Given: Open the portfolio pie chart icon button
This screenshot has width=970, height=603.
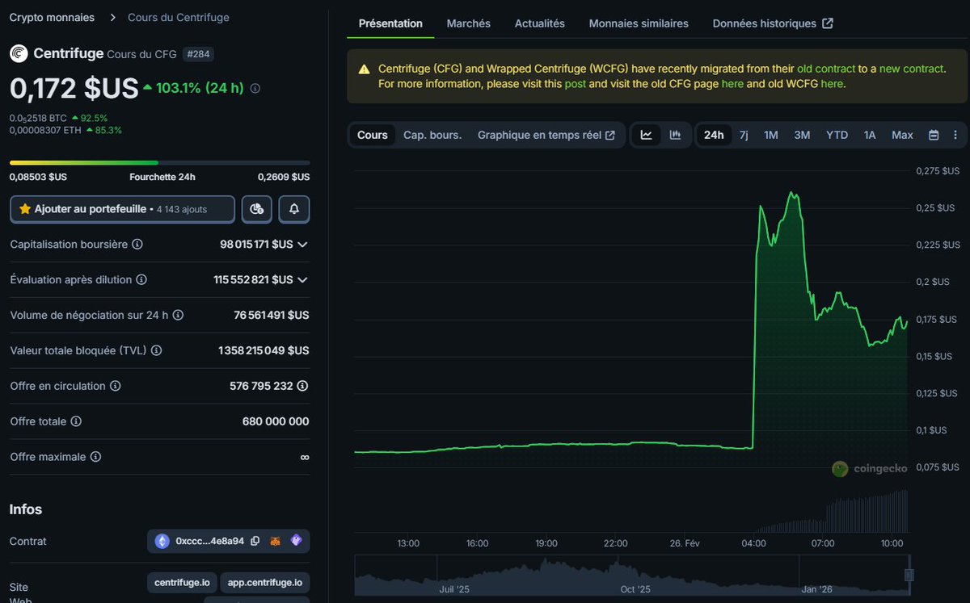Looking at the screenshot, I should 256,209.
